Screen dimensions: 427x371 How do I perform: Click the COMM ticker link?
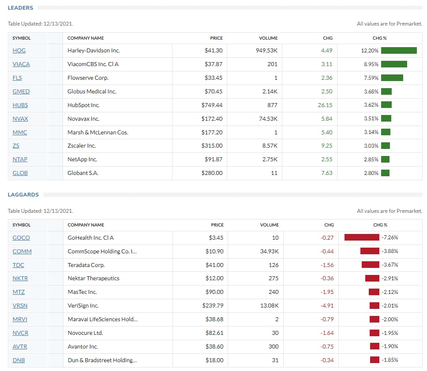point(22,252)
